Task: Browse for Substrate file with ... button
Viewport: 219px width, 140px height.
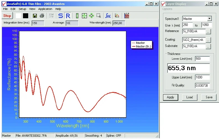Action: (x=208, y=46)
